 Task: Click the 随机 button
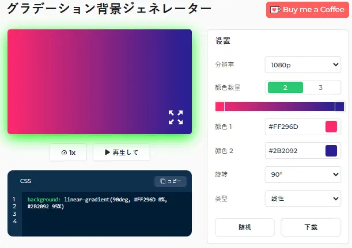point(245,227)
